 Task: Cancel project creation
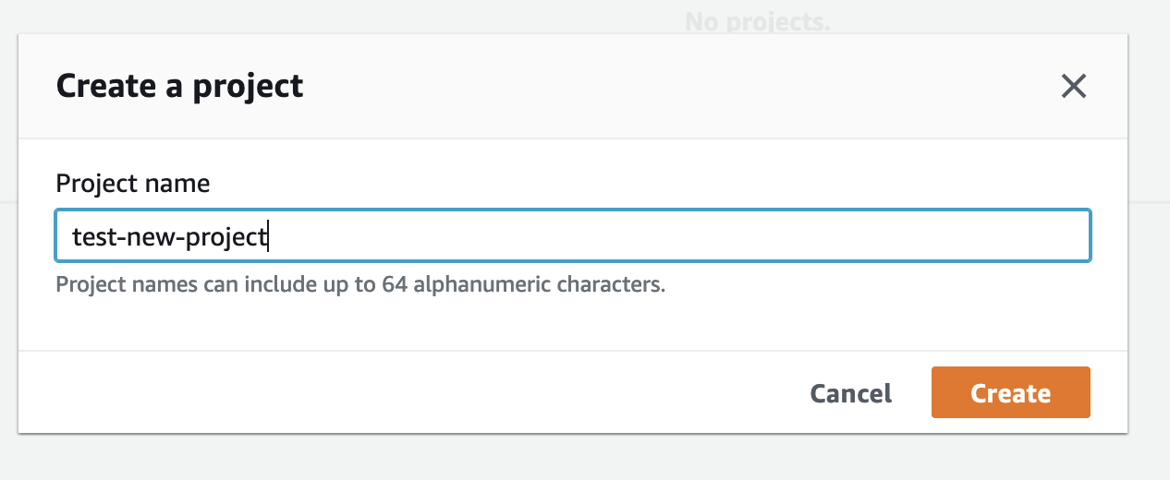click(x=850, y=393)
